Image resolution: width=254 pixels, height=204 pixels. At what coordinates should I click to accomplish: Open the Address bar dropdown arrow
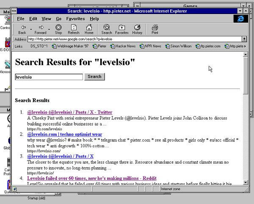[x=244, y=39]
